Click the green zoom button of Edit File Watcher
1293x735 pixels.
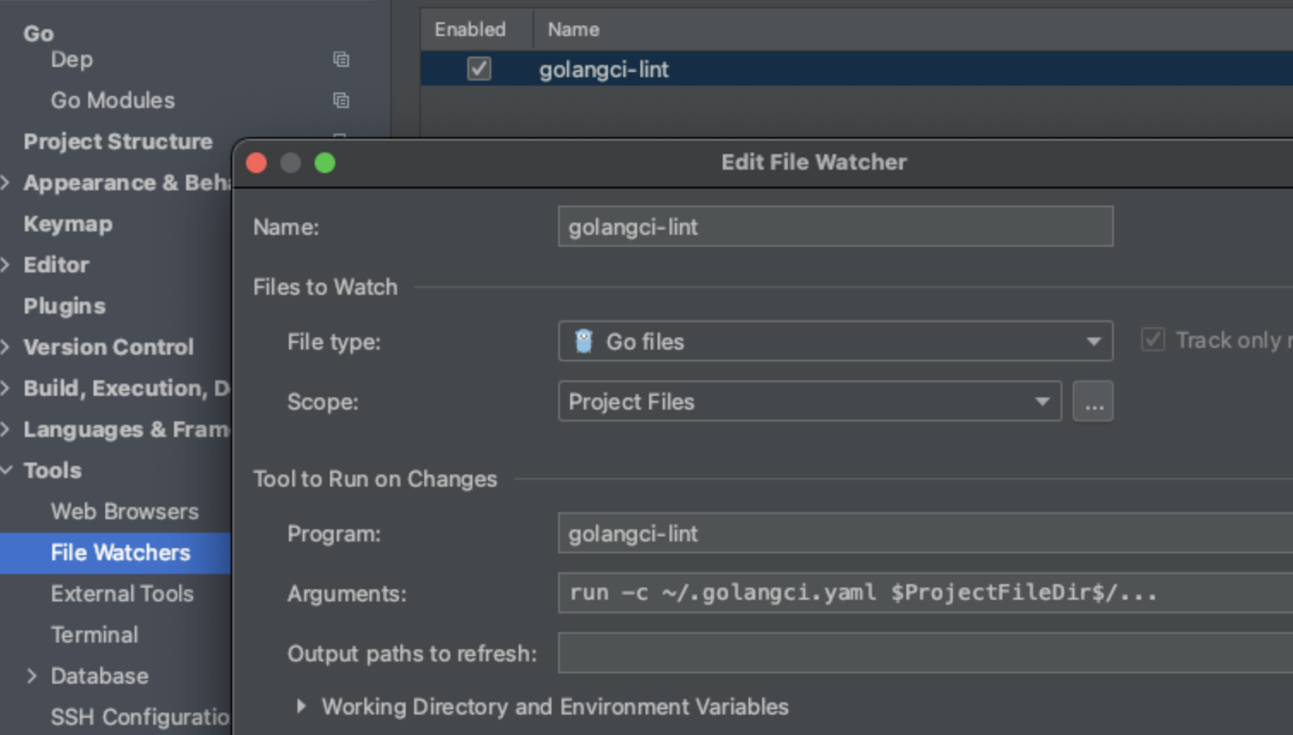tap(325, 163)
